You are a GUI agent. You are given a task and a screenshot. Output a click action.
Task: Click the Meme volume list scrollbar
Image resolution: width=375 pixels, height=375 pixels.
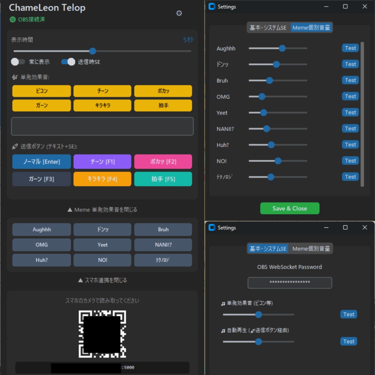[x=362, y=114]
